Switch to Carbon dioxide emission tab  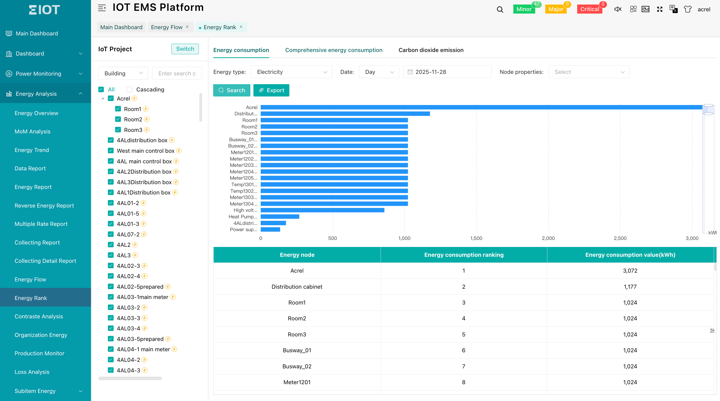tap(431, 50)
